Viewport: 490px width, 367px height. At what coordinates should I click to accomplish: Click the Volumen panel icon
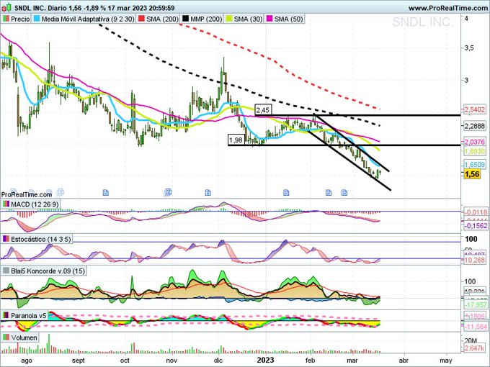coord(6,337)
